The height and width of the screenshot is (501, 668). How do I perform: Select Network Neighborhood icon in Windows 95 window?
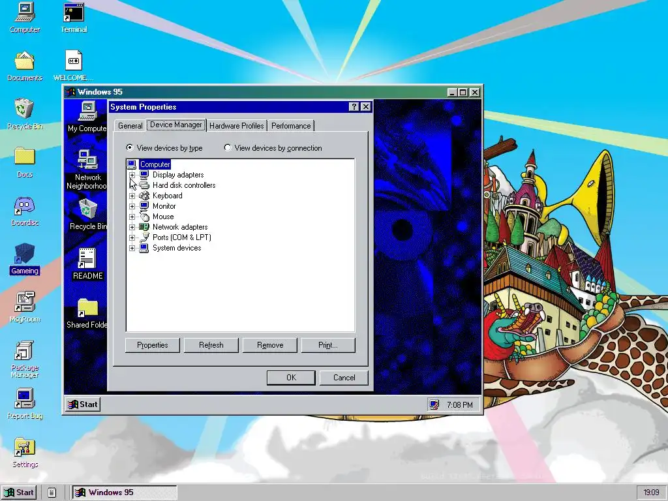click(88, 160)
